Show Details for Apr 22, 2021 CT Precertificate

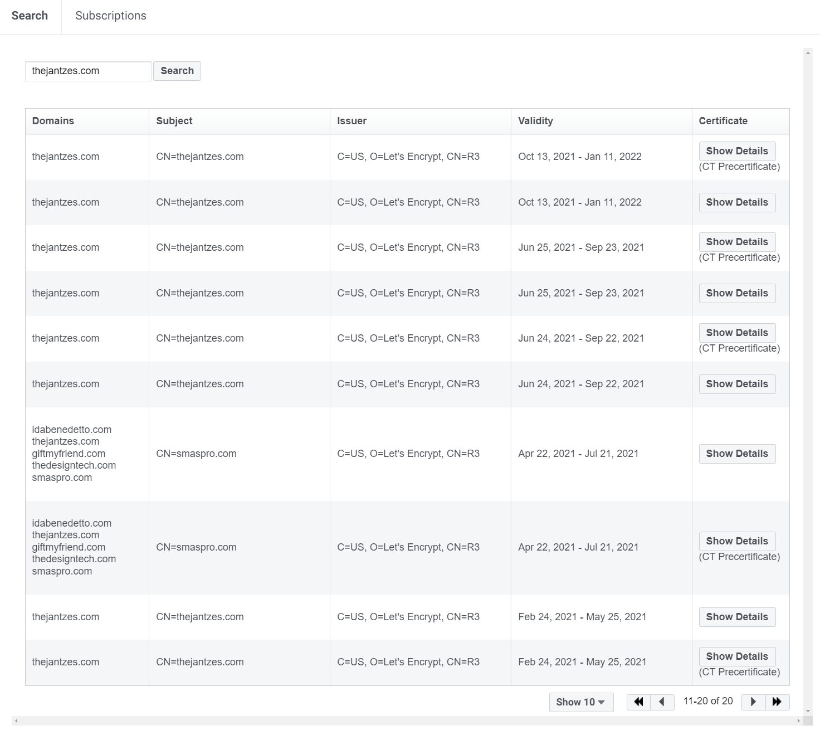coord(737,541)
